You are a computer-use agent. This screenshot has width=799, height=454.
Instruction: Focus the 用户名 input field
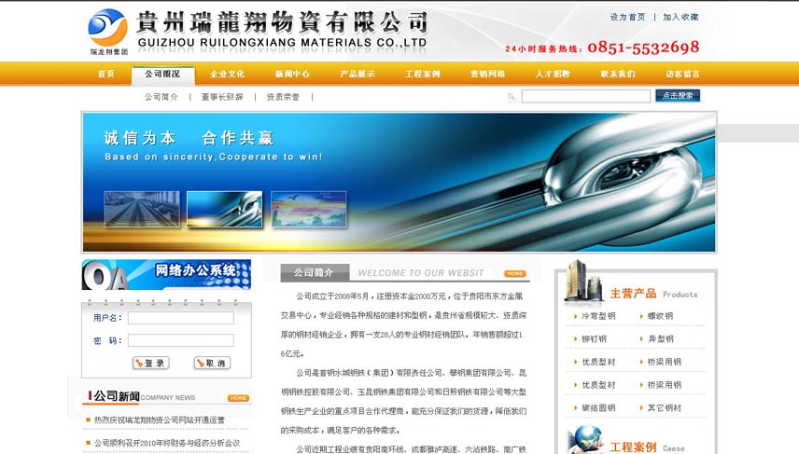point(181,318)
